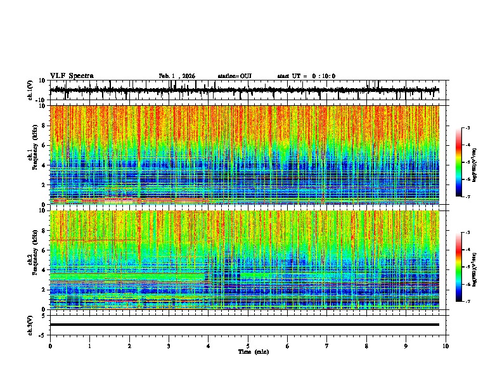Image resolution: width=502 pixels, height=388 pixels.
Task: Click the ch.2 color scale bar
Action: pos(459,267)
